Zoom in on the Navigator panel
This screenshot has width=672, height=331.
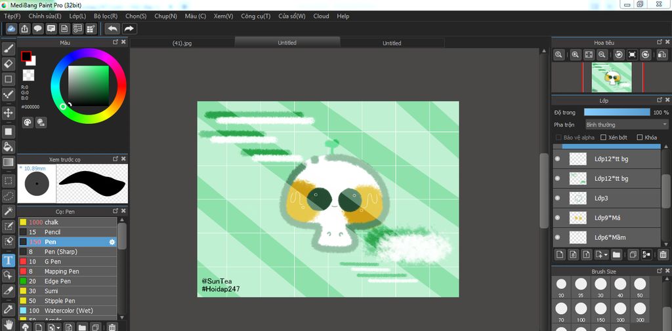tap(576, 55)
